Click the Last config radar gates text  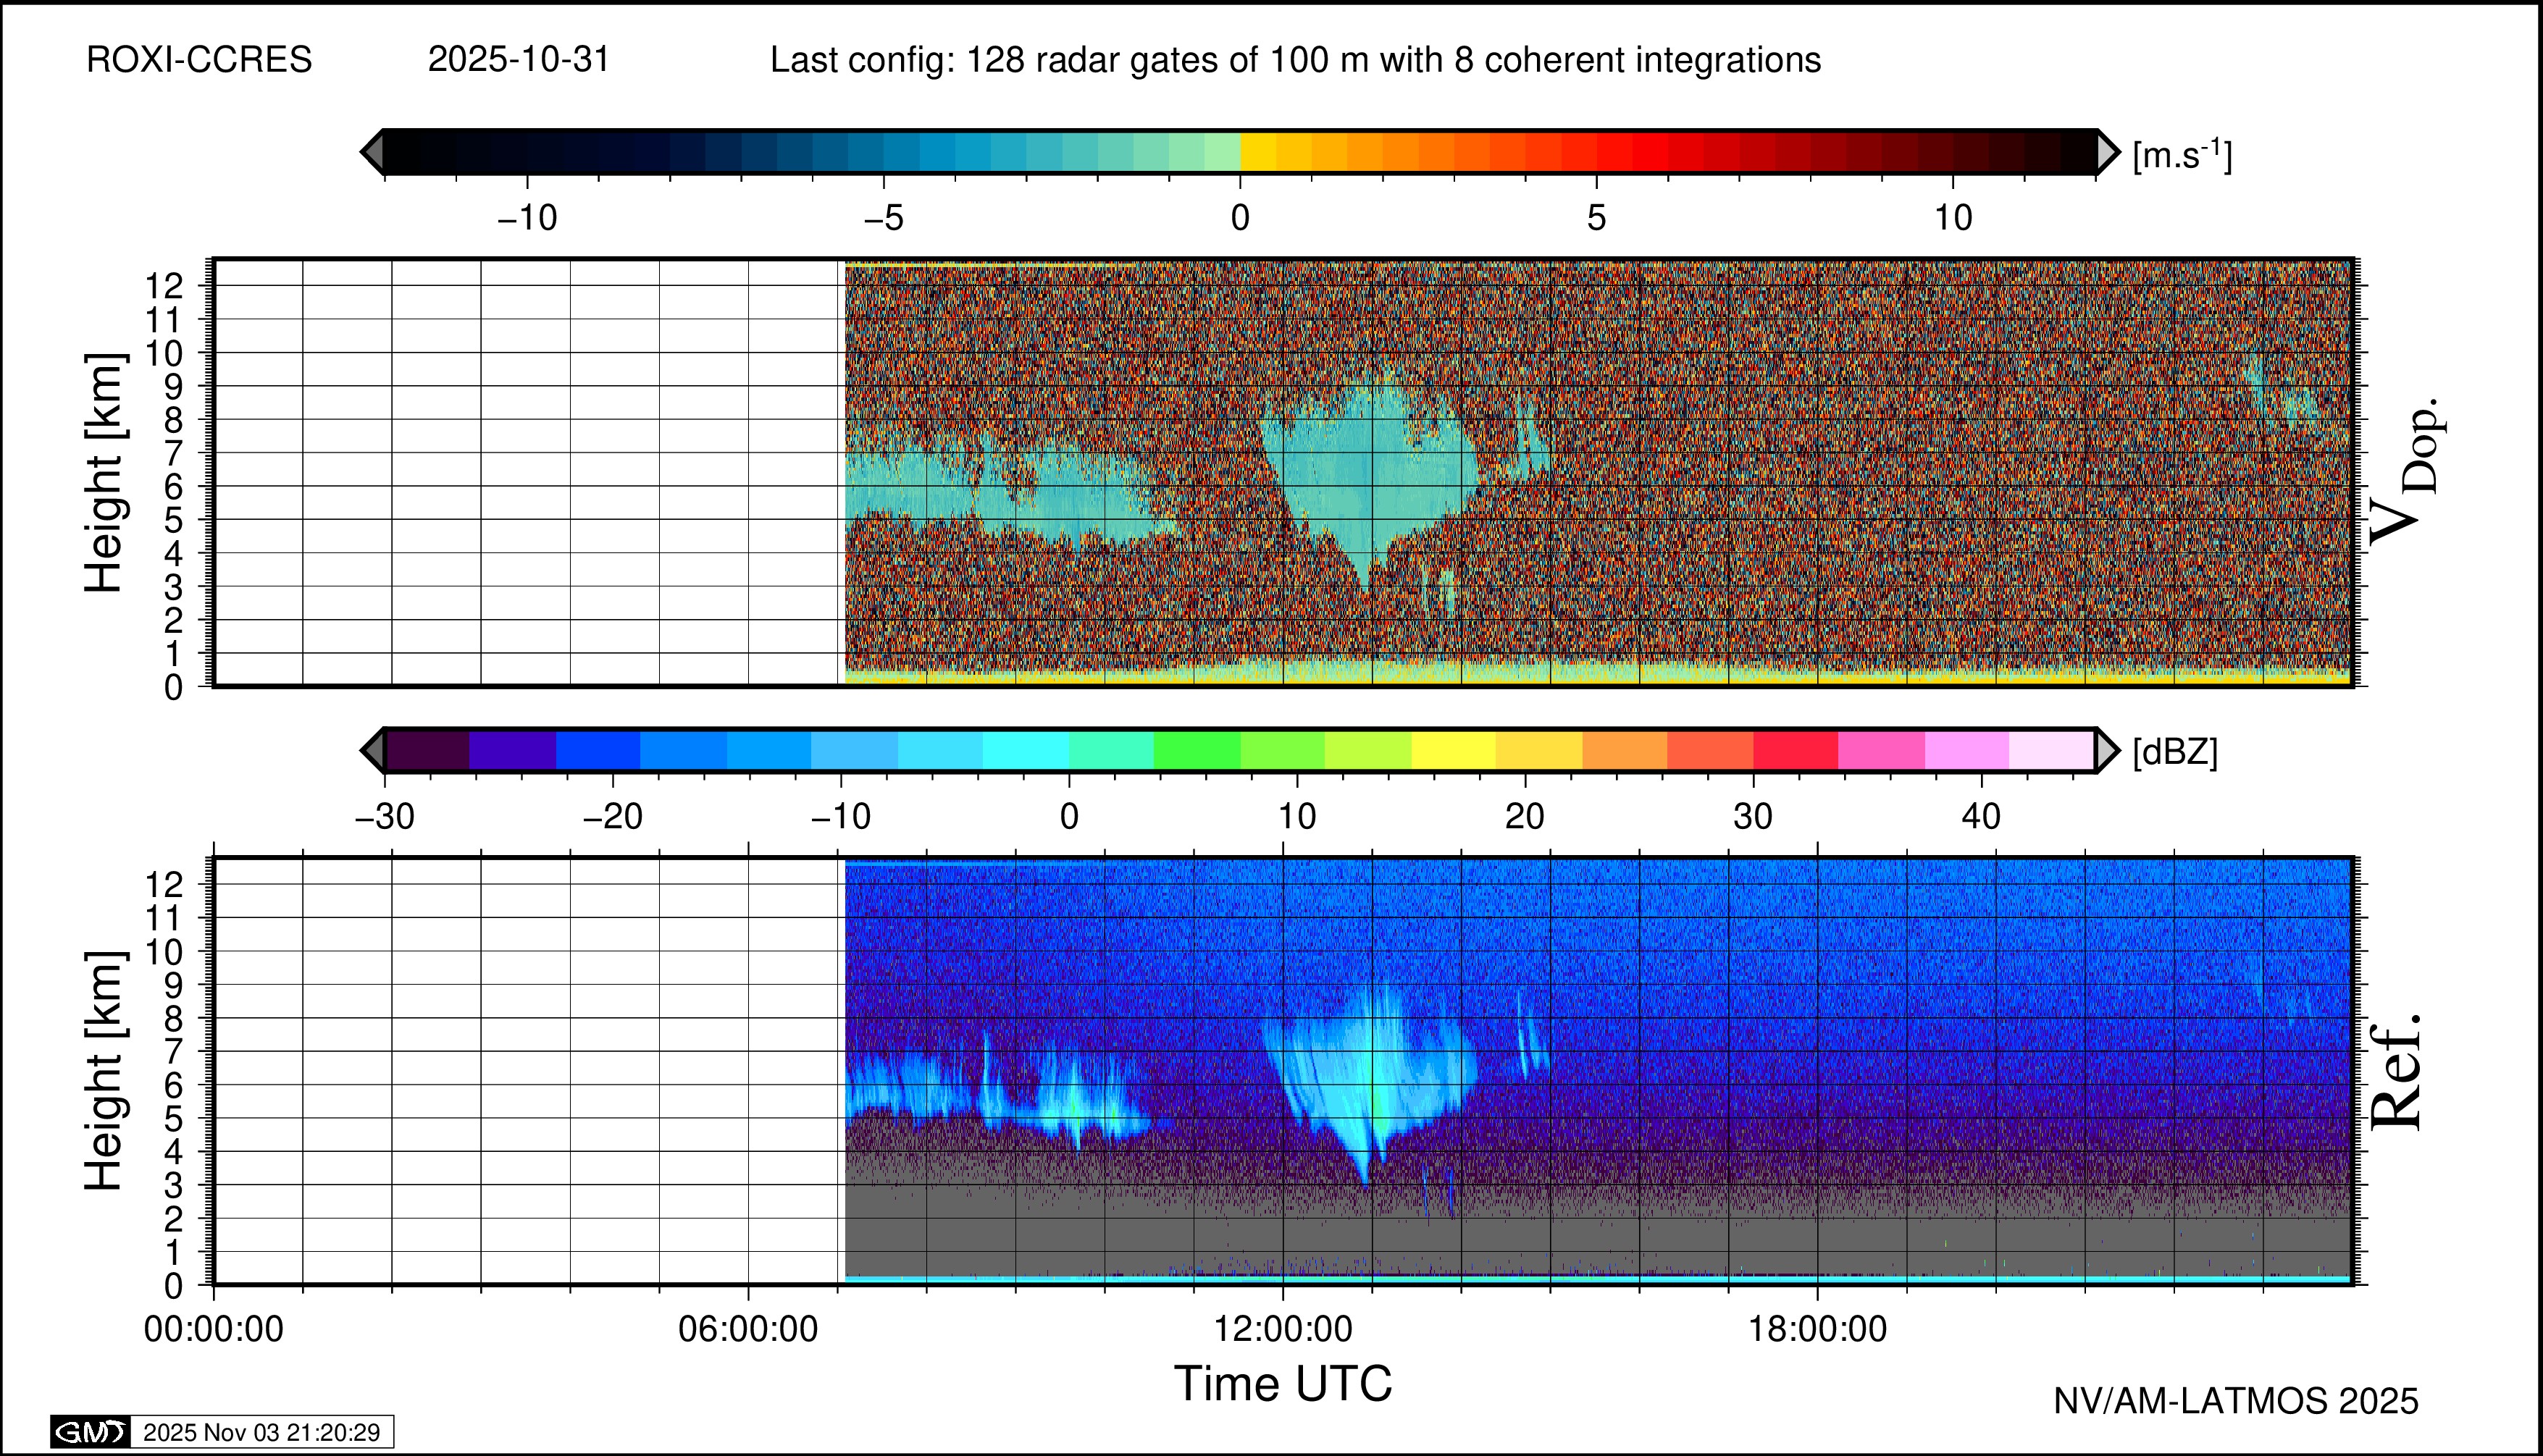click(x=1294, y=60)
